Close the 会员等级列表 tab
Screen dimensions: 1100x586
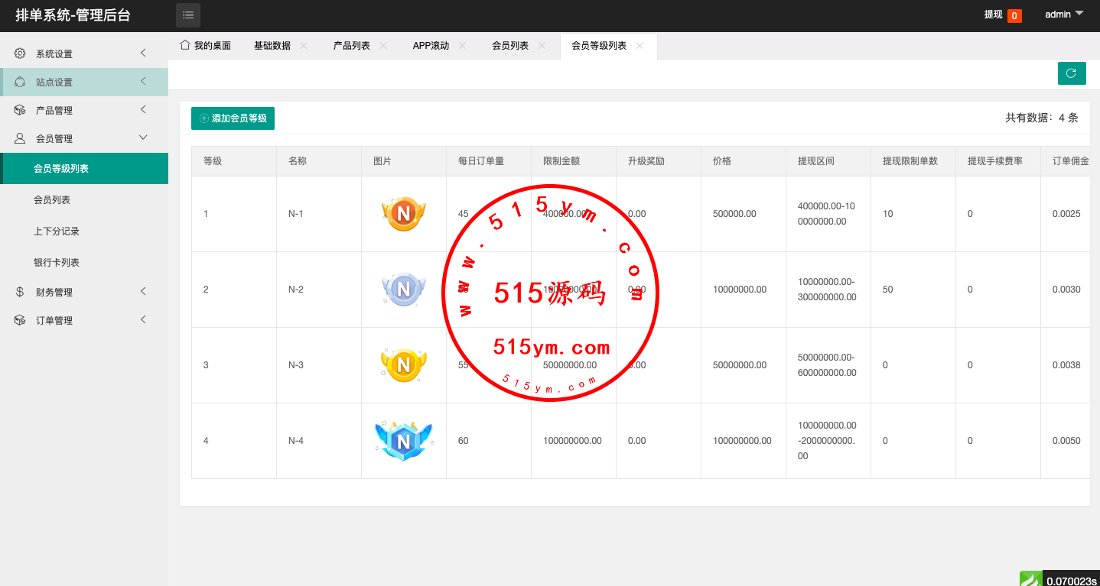(x=639, y=46)
